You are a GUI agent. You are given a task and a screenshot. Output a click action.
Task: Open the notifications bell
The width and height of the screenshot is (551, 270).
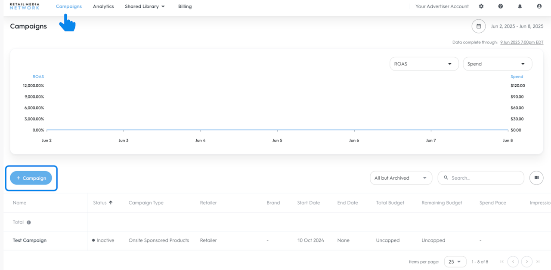click(520, 6)
